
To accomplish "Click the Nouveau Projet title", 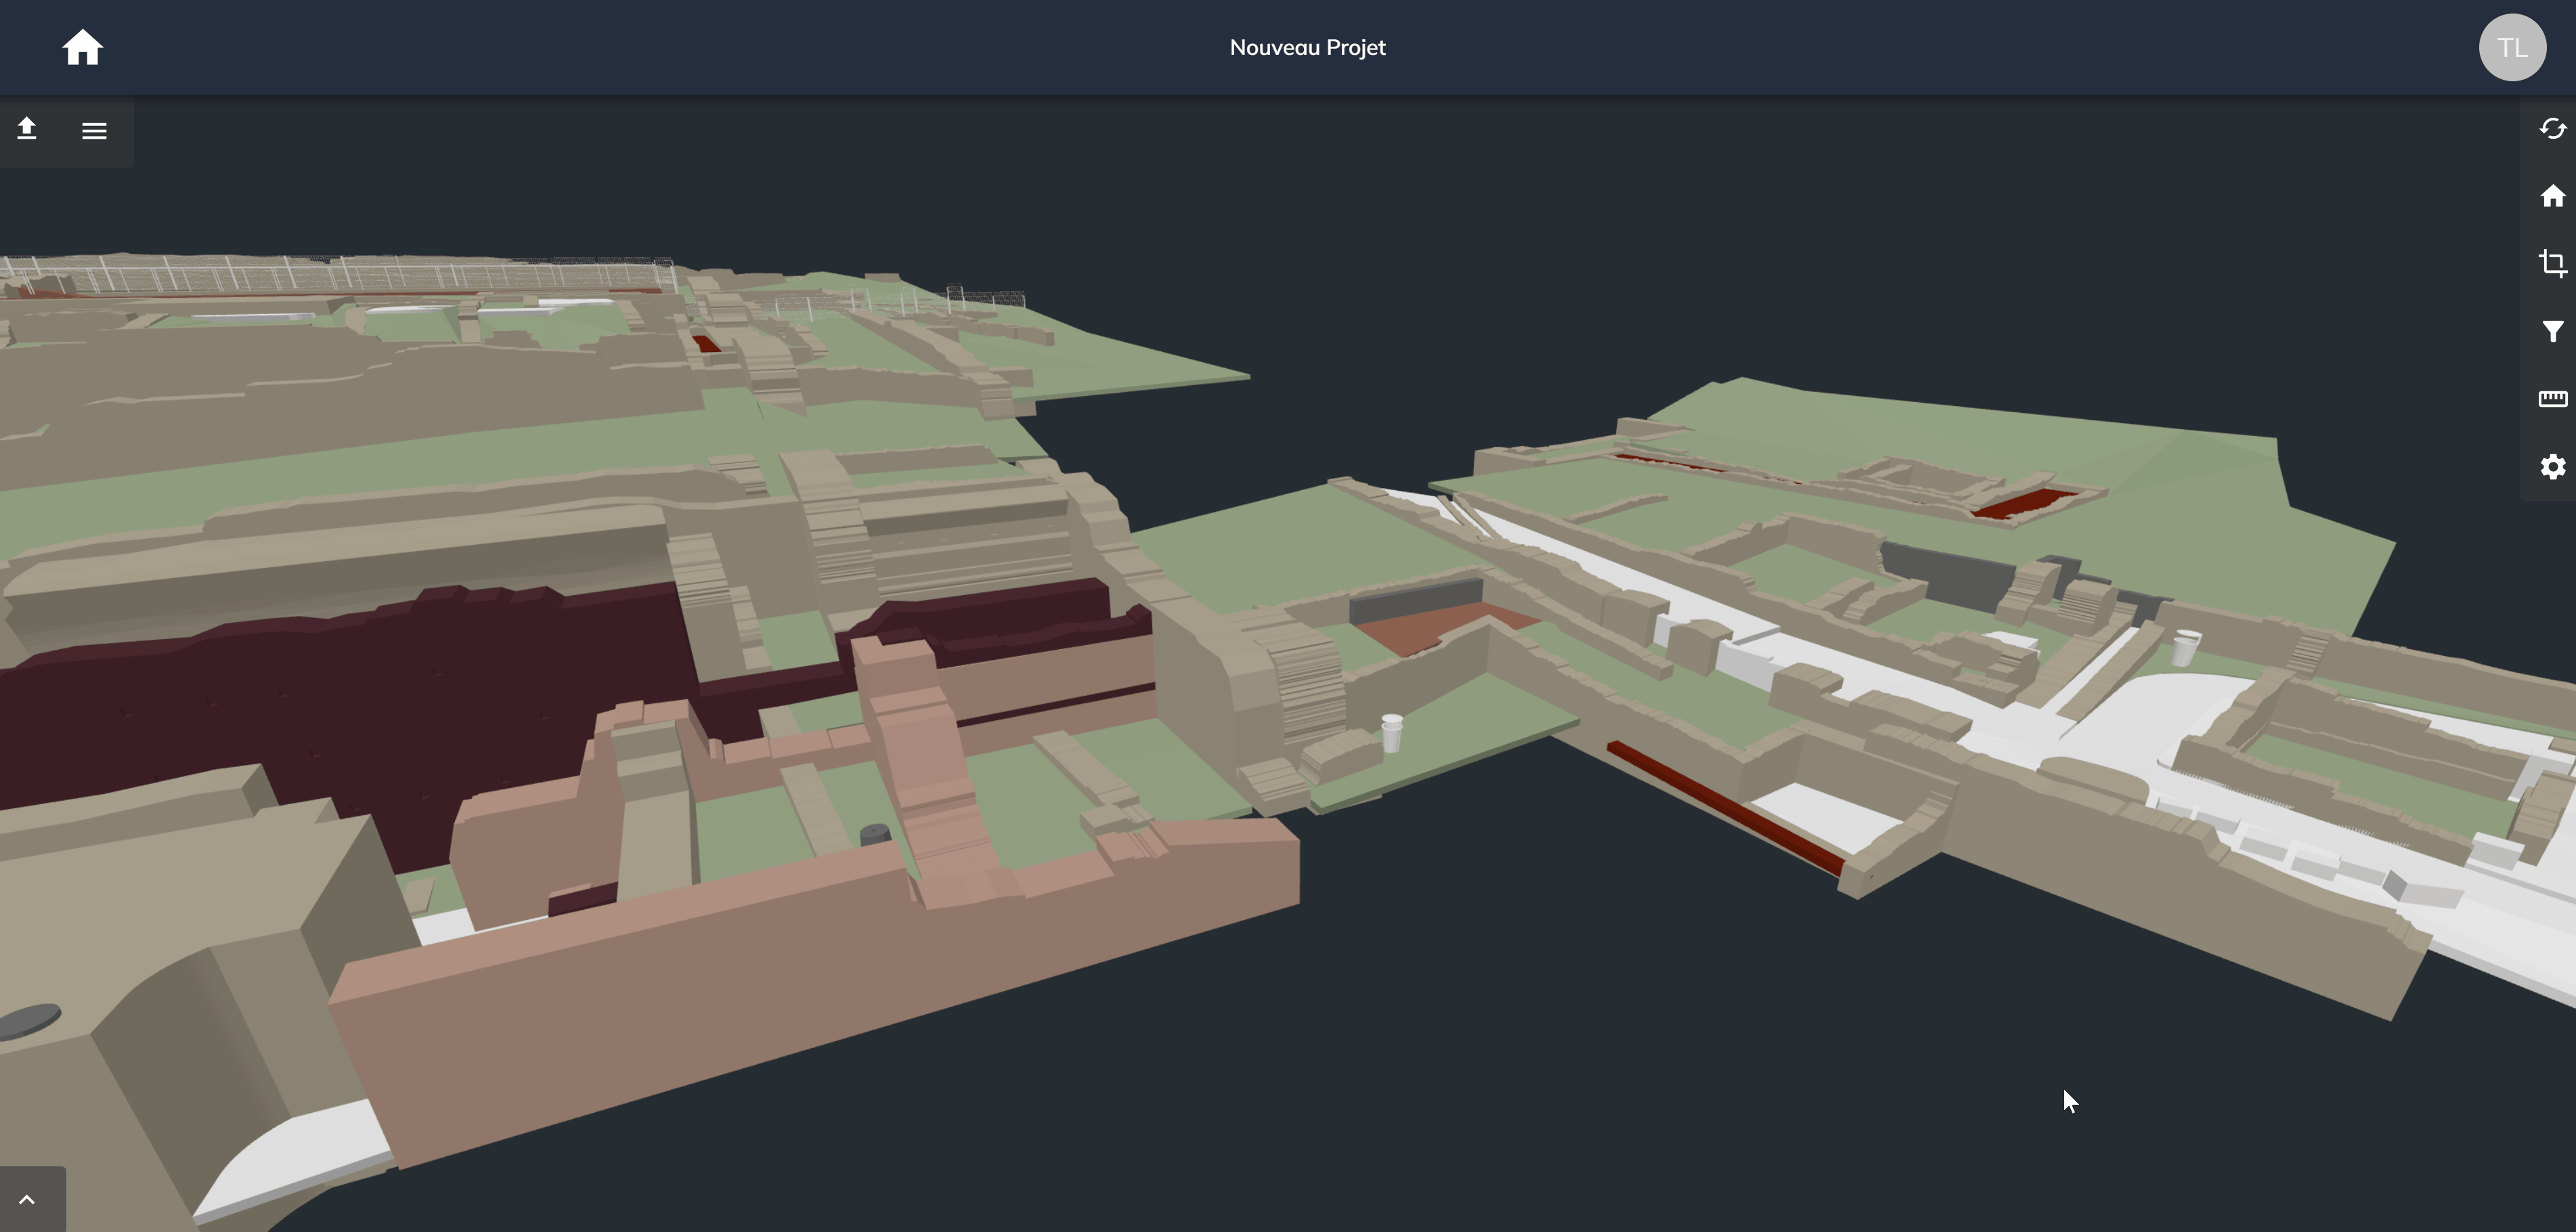I will tap(1307, 47).
